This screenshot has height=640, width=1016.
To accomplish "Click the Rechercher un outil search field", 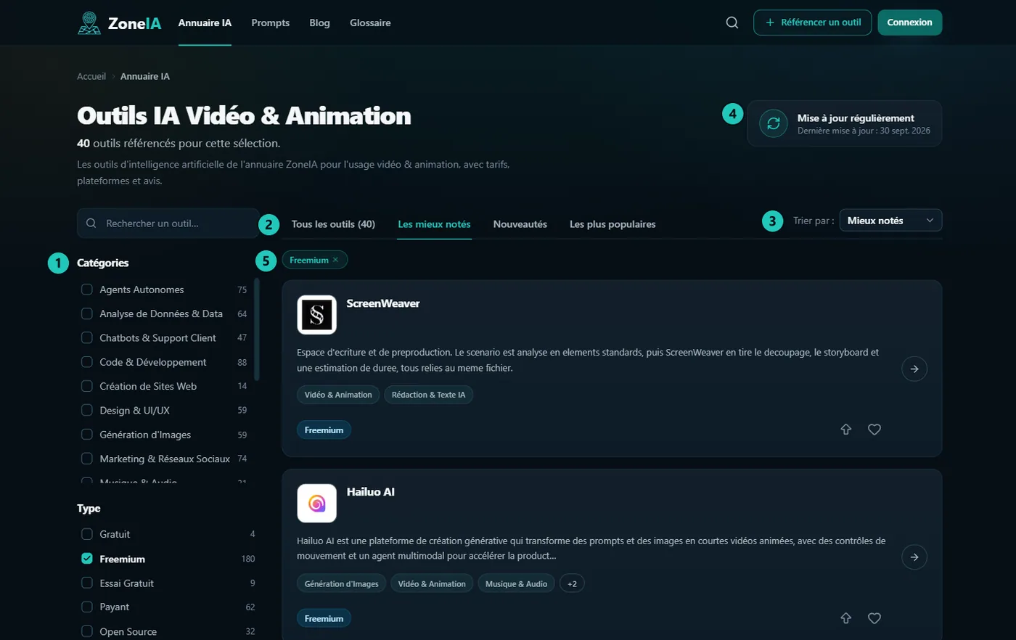I will pos(168,223).
